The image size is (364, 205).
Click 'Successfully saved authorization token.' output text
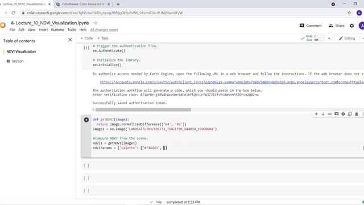[x=130, y=102]
